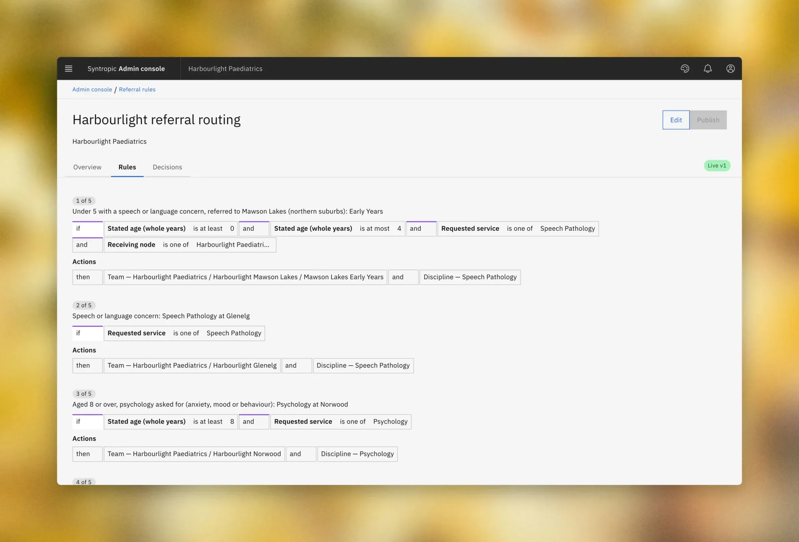Viewport: 799px width, 542px height.
Task: Click the Edit button
Action: pyautogui.click(x=675, y=120)
